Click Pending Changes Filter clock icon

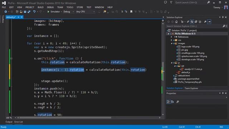point(182,22)
